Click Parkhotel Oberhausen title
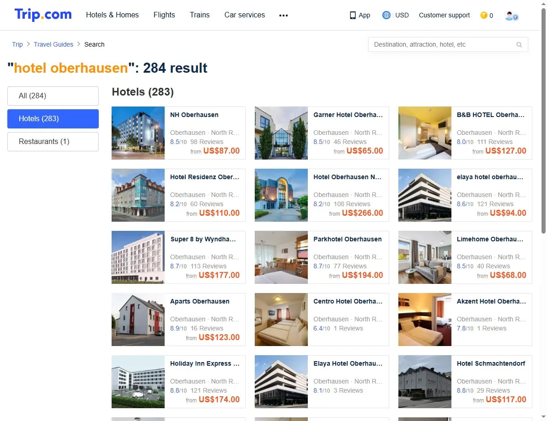The image size is (547, 421). (x=348, y=239)
